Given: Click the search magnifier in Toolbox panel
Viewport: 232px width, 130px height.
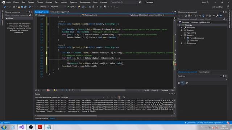Looking at the screenshot, I should (x=30, y=15).
